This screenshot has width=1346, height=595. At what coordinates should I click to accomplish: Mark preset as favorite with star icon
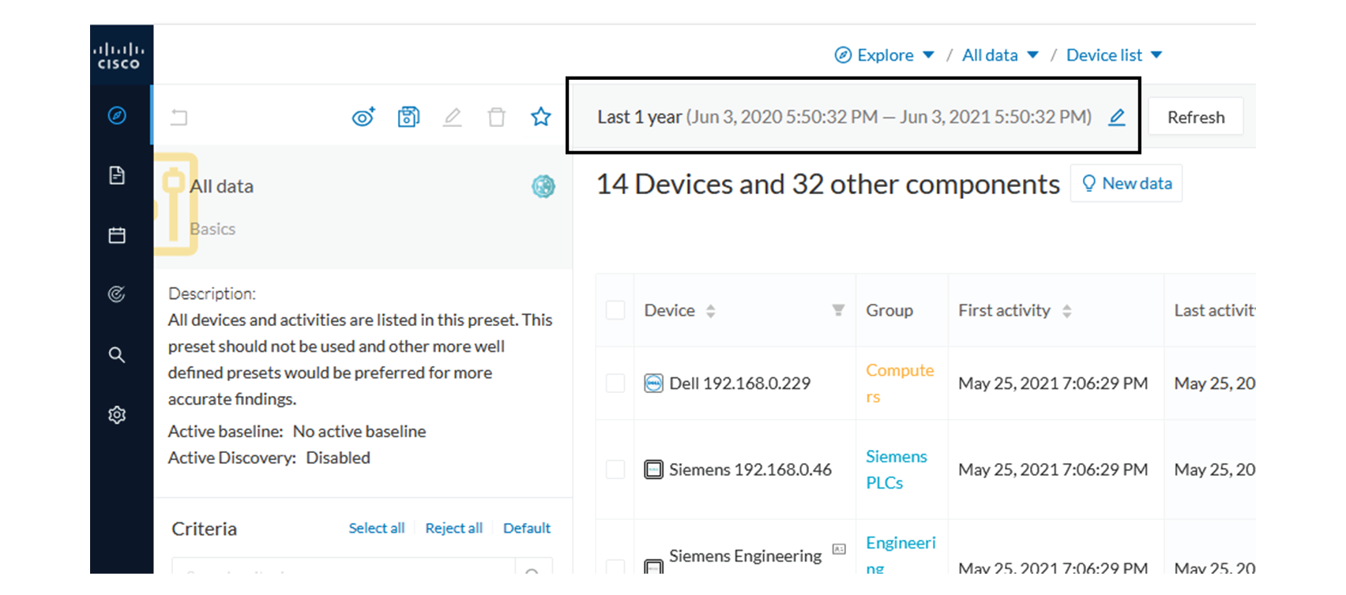tap(540, 117)
